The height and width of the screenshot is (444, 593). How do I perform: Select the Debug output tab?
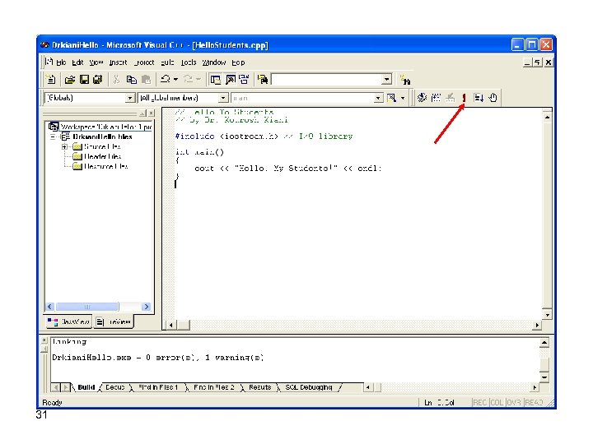(115, 387)
